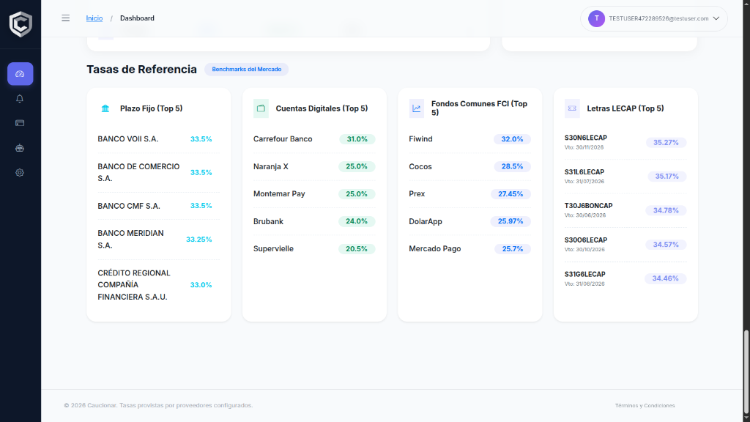
Task: Open the robot bot icon in sidebar
Action: point(20,148)
